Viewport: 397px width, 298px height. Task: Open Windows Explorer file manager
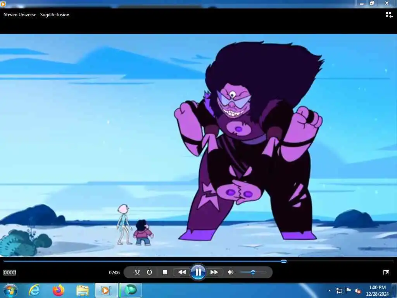click(82, 291)
